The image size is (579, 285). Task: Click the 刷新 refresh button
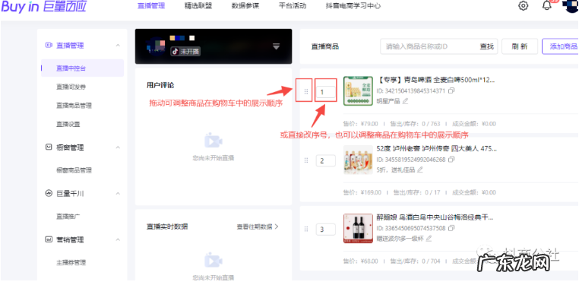coord(520,46)
